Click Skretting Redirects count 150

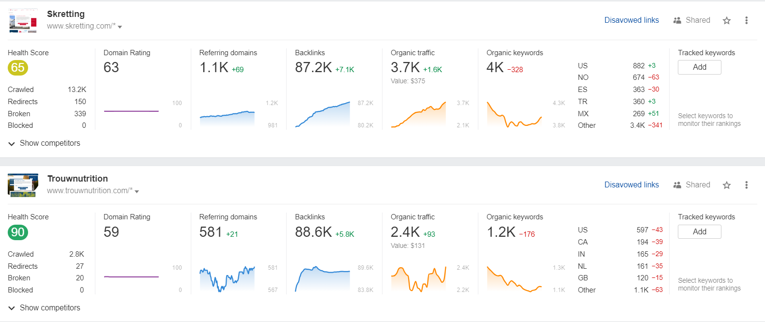(x=80, y=102)
